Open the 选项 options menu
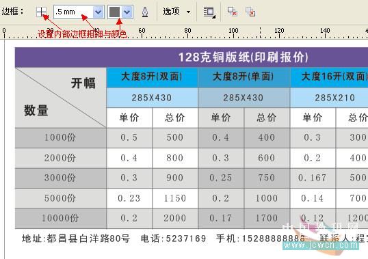368x259 pixels. click(x=176, y=12)
